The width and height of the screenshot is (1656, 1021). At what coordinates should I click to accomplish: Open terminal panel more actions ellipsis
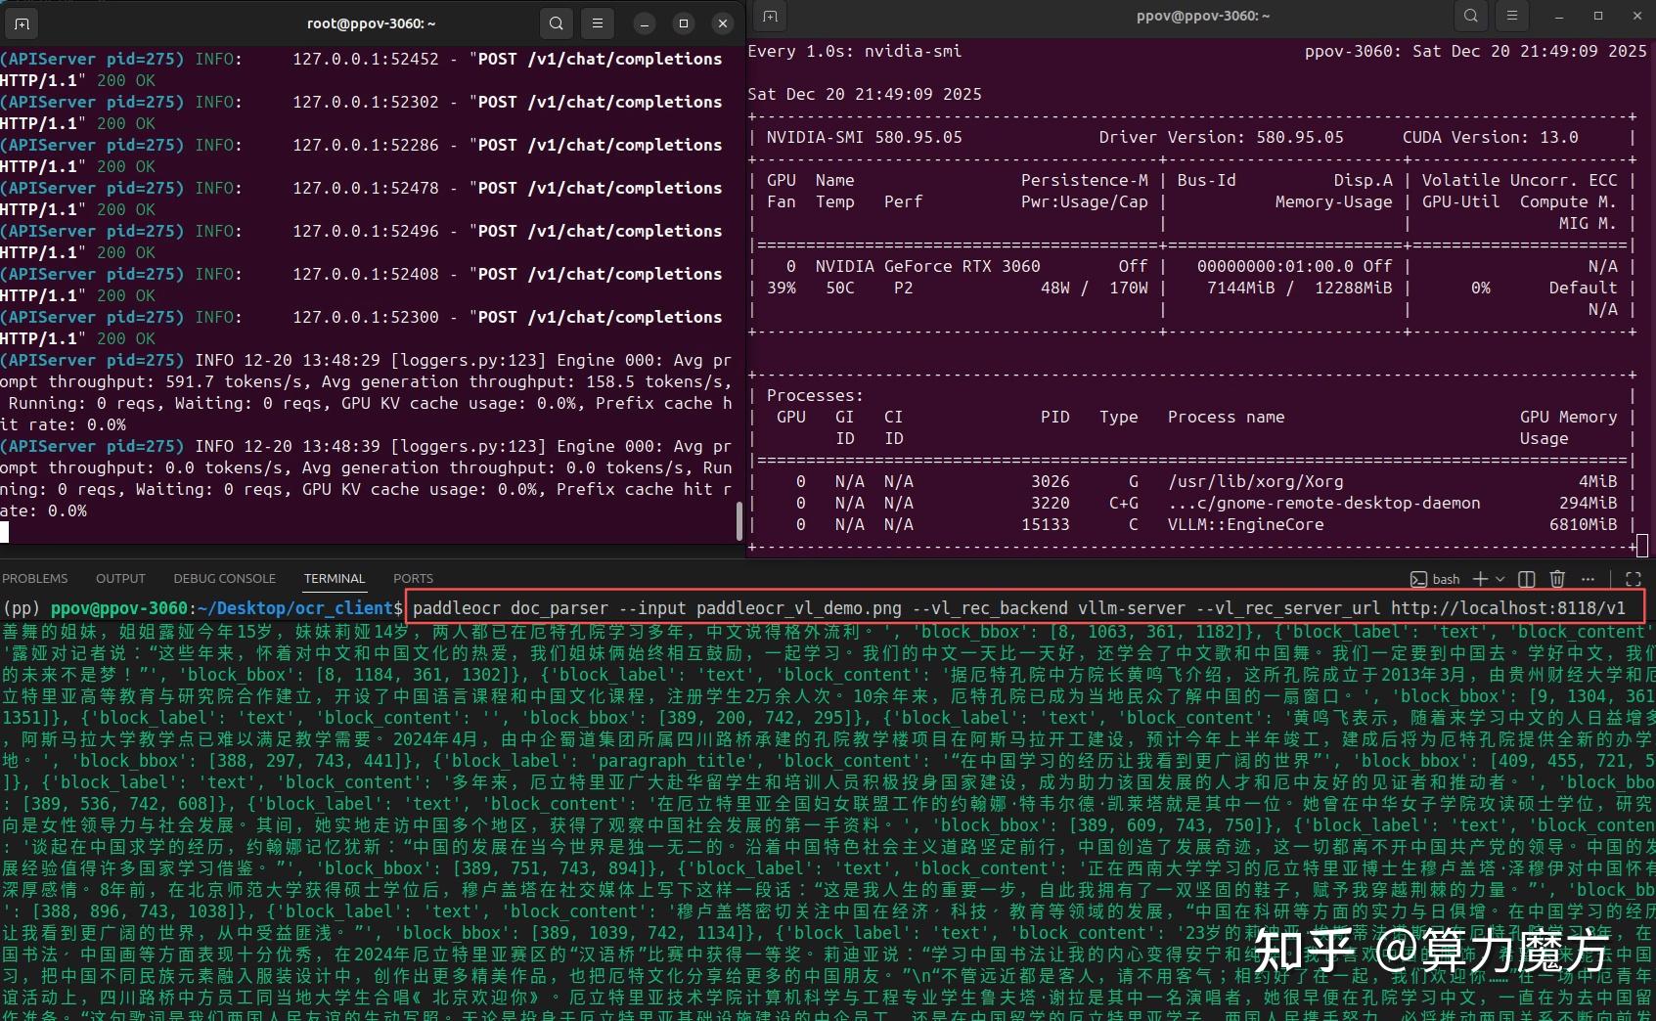[x=1588, y=579]
